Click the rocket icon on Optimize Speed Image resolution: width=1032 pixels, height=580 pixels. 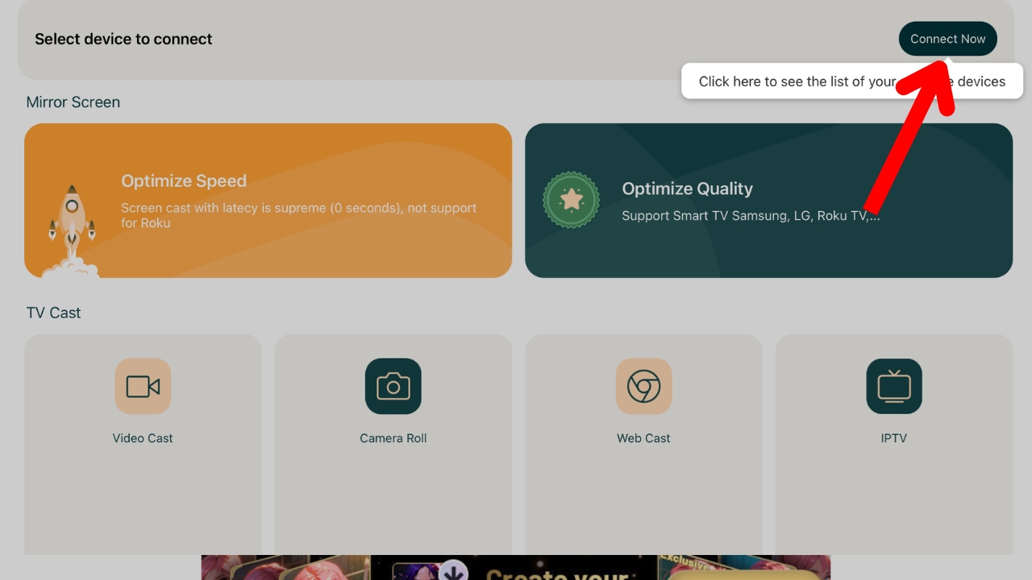(72, 222)
